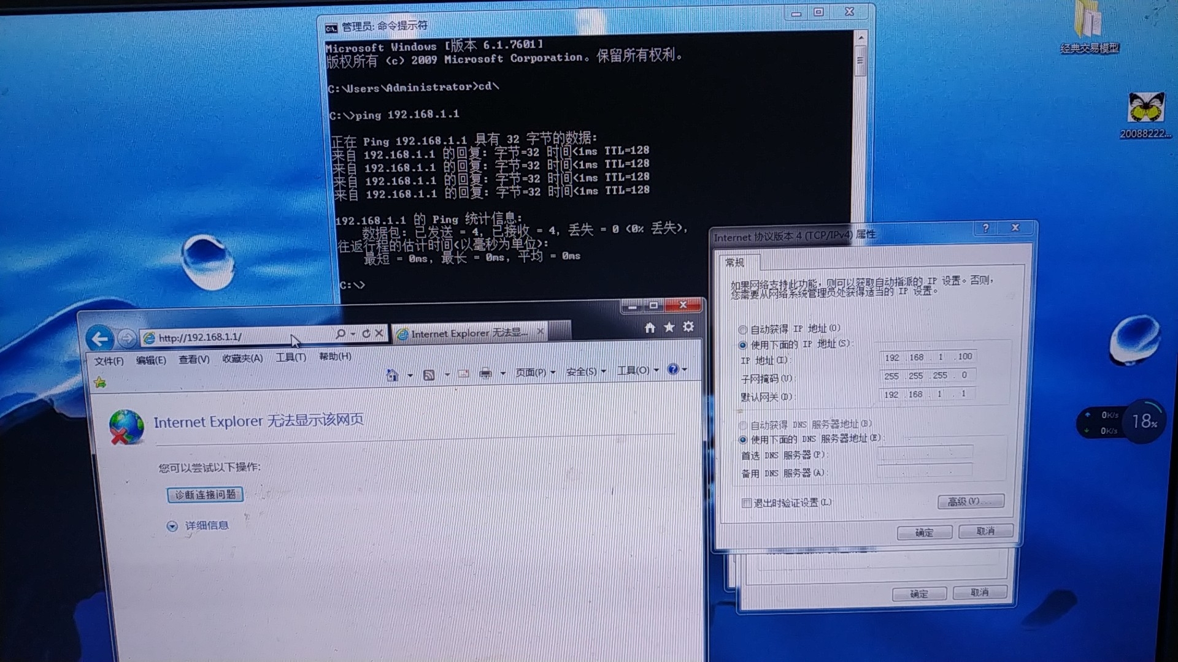Click the preferred DNS server input field
The width and height of the screenshot is (1178, 662).
coord(925,454)
